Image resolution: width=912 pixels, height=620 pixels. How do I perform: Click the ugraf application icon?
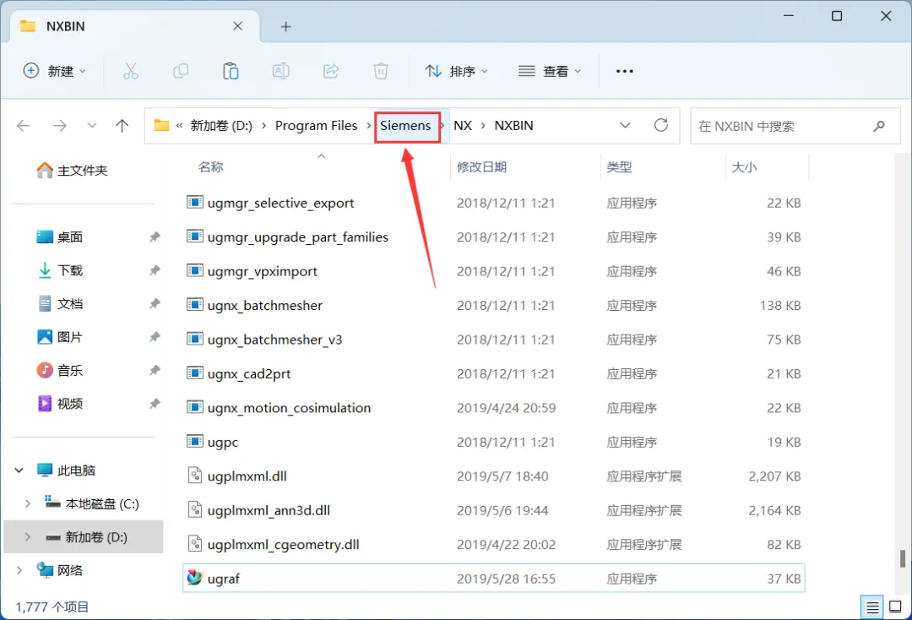pos(195,578)
